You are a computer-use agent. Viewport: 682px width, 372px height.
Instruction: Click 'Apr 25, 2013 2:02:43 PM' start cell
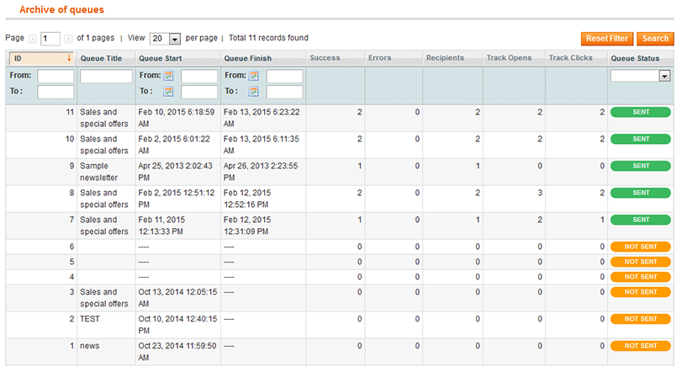coord(178,172)
